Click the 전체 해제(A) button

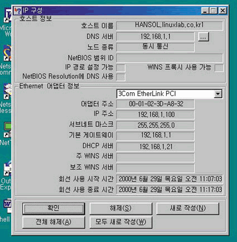tap(54, 222)
